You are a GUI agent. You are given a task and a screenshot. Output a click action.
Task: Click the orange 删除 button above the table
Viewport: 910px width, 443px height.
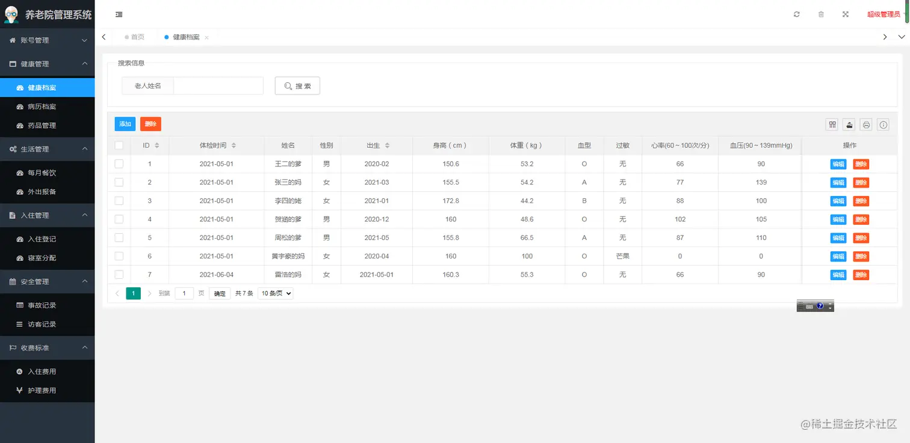tap(150, 124)
